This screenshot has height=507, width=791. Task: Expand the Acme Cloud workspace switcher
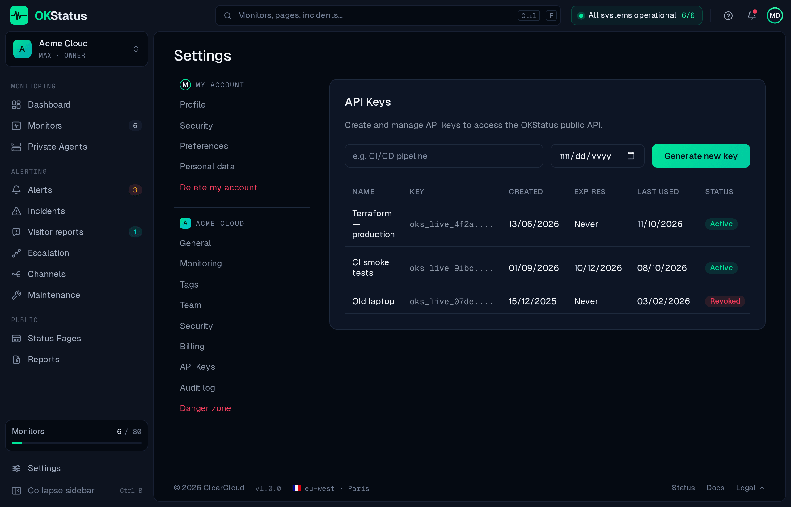(77, 49)
